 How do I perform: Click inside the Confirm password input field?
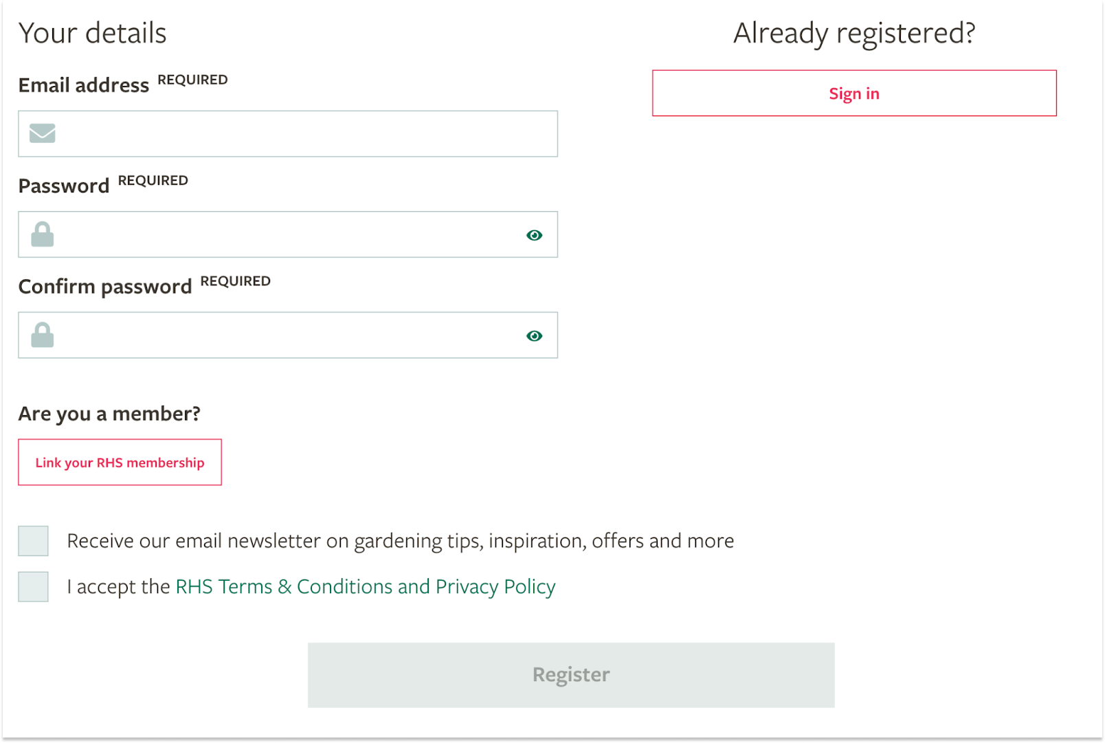click(x=275, y=335)
